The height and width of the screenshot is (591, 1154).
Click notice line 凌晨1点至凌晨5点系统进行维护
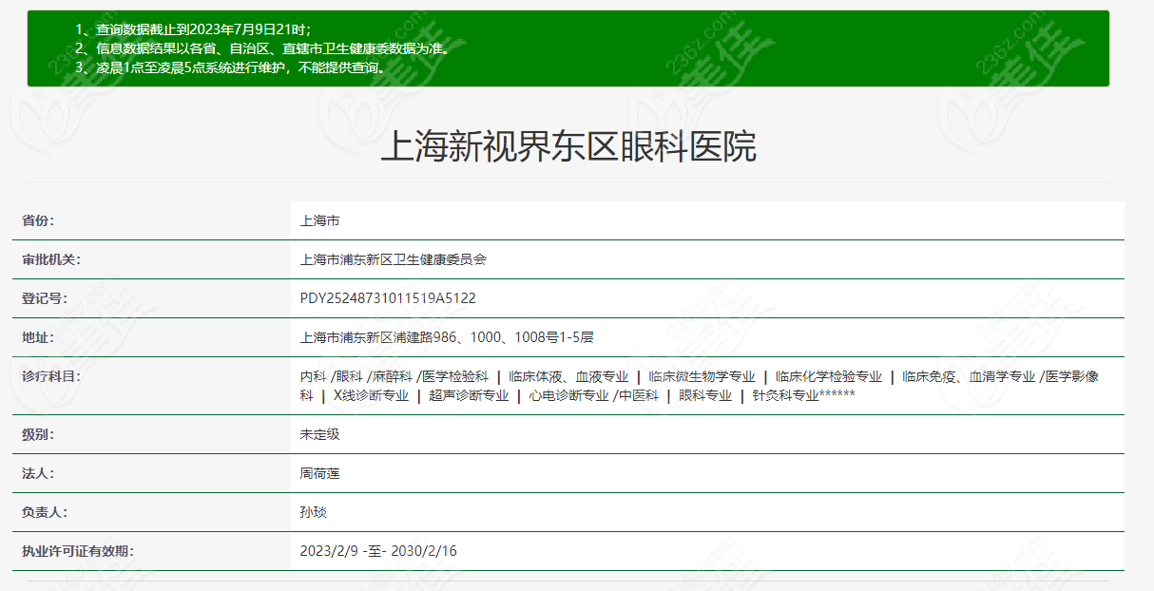[x=232, y=67]
